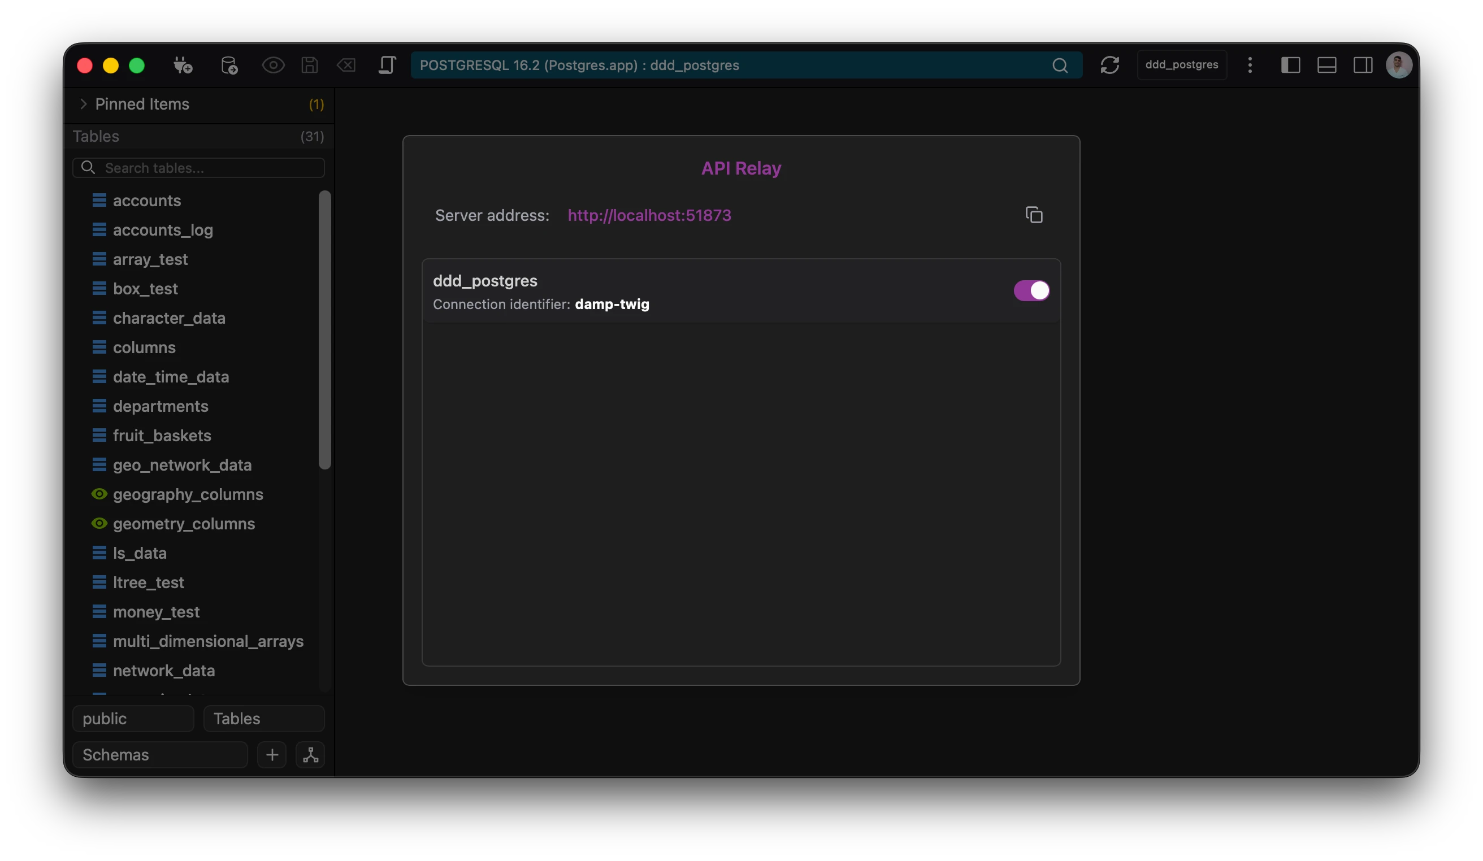This screenshot has height=861, width=1483.
Task: Disable the ddd_postgres relay switch
Action: coord(1031,290)
